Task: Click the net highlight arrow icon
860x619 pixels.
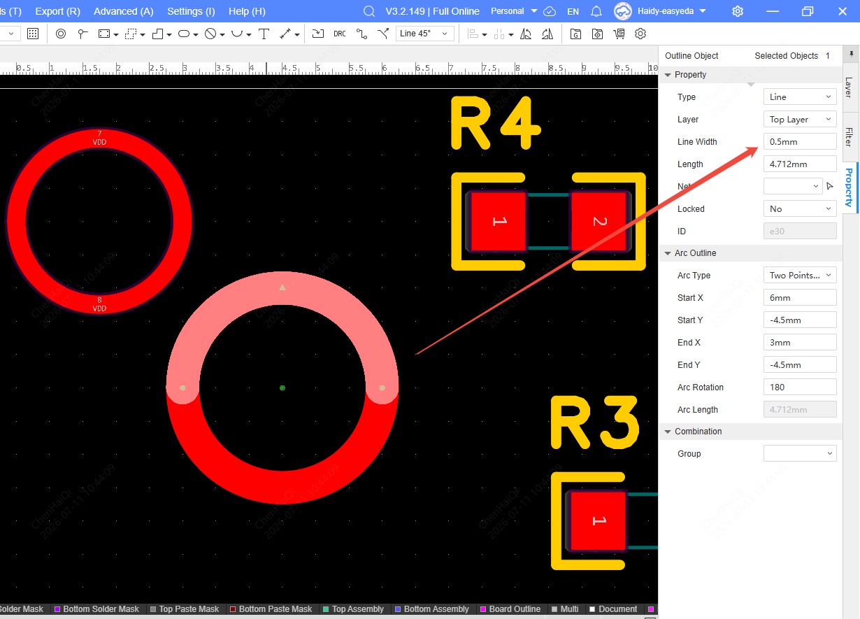Action: pos(830,186)
